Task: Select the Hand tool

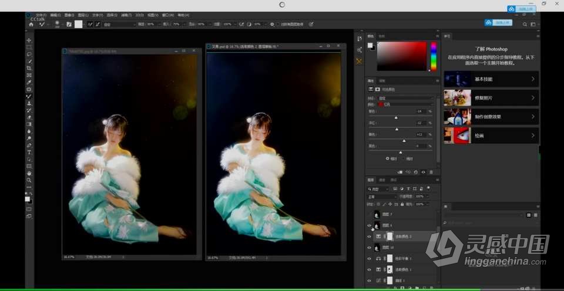Action: click(x=29, y=174)
